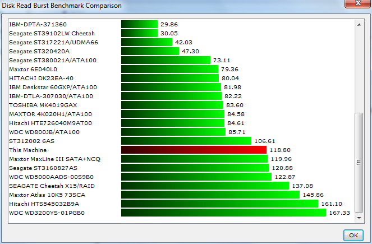Select ST312002 6AS entry
Image resolution: width=372 pixels, height=244 pixels.
(31, 141)
